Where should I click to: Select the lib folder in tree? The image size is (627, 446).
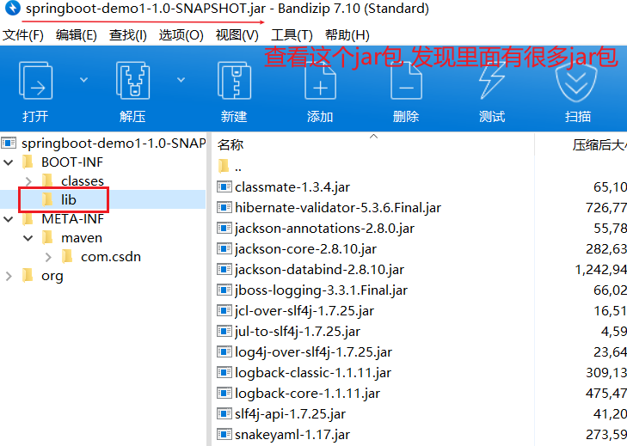click(69, 199)
